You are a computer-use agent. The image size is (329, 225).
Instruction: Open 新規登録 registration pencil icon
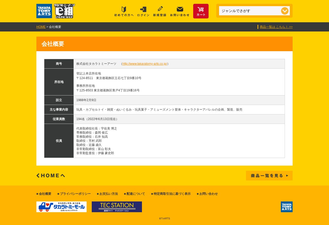160,12
